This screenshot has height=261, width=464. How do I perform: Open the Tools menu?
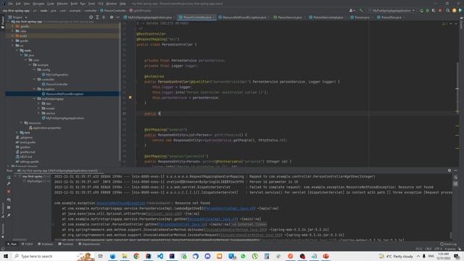pyautogui.click(x=91, y=4)
